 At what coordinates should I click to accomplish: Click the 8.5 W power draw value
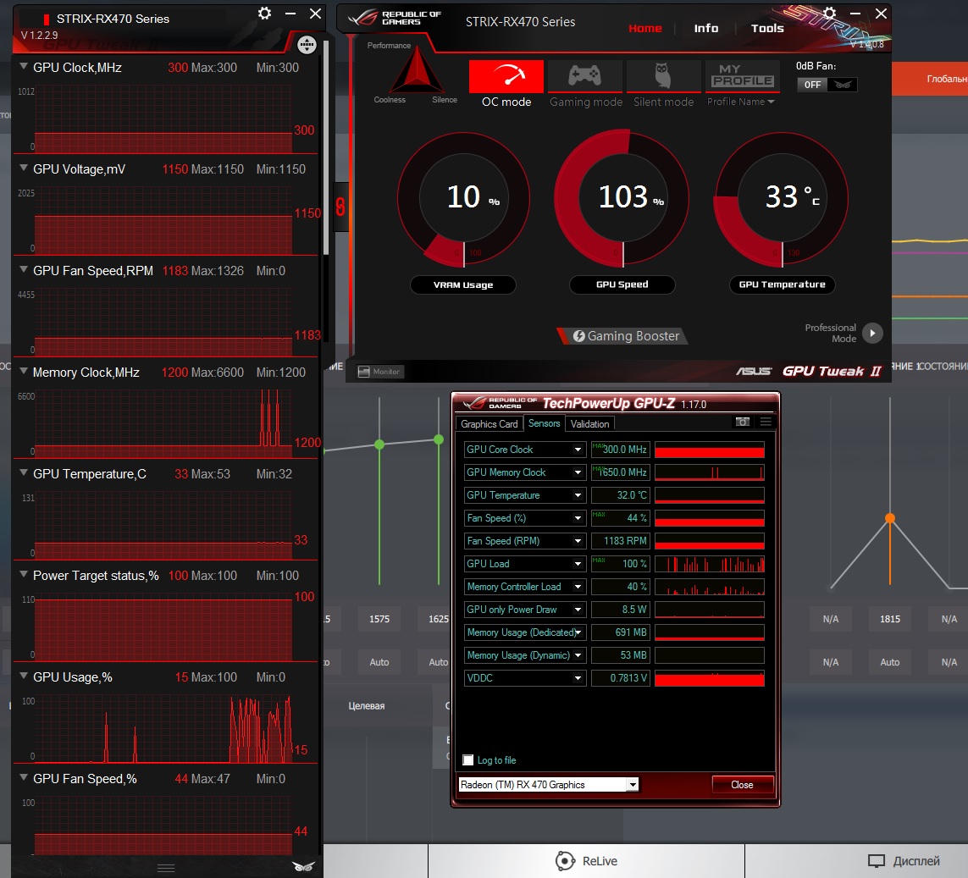[621, 610]
